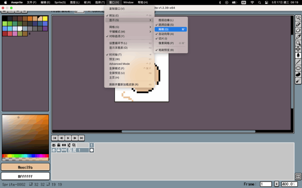This screenshot has height=188, width=302.
Task: Choose the Zoom magnifier tool
Action: pyautogui.click(x=298, y=43)
